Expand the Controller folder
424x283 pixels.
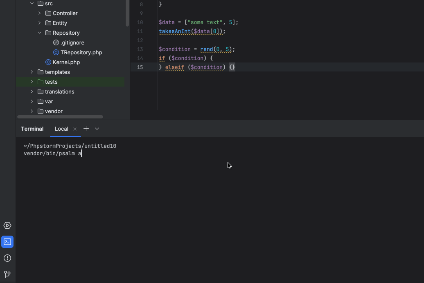[39, 13]
